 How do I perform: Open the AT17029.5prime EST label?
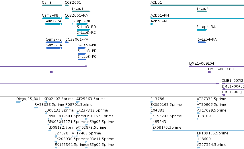click(x=212, y=110)
